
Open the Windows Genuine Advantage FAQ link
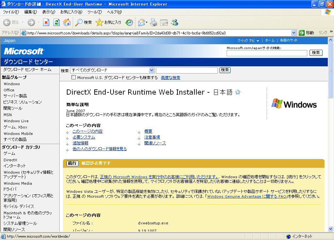click(247, 196)
